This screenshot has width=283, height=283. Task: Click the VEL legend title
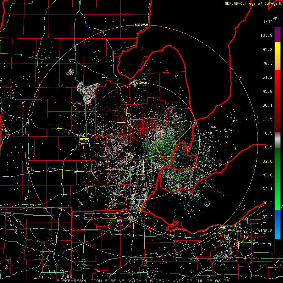pyautogui.click(x=276, y=19)
